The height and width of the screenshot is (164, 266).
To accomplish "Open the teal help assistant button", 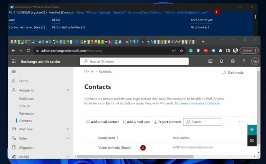I will [x=252, y=130].
